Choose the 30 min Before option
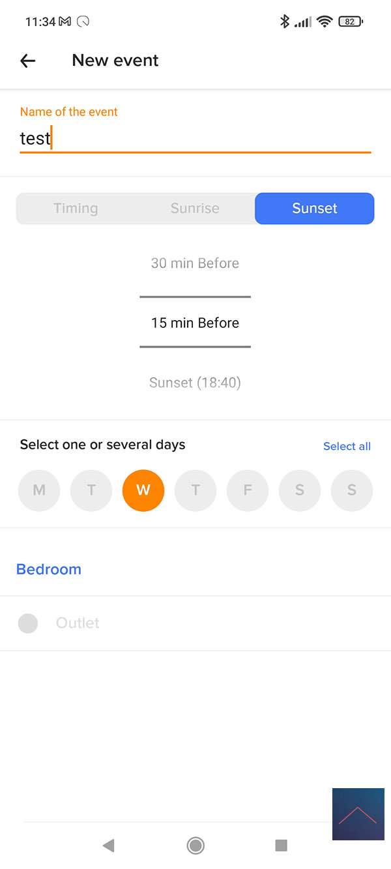 coord(195,263)
